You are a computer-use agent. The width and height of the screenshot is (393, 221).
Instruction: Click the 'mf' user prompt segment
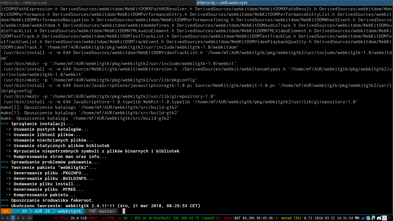[6, 211]
